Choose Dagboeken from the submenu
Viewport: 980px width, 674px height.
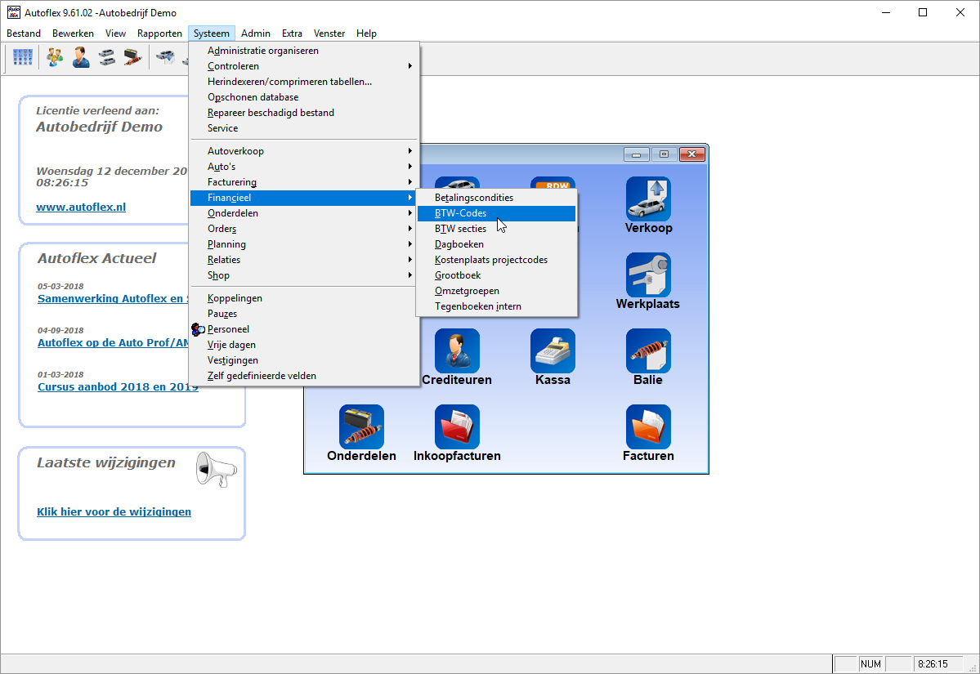pos(496,244)
